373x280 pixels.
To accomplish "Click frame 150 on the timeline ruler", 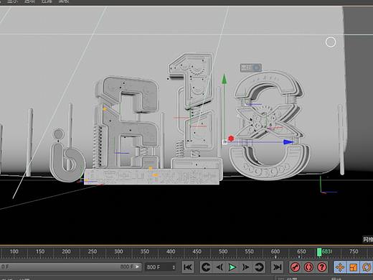I will [40, 251].
